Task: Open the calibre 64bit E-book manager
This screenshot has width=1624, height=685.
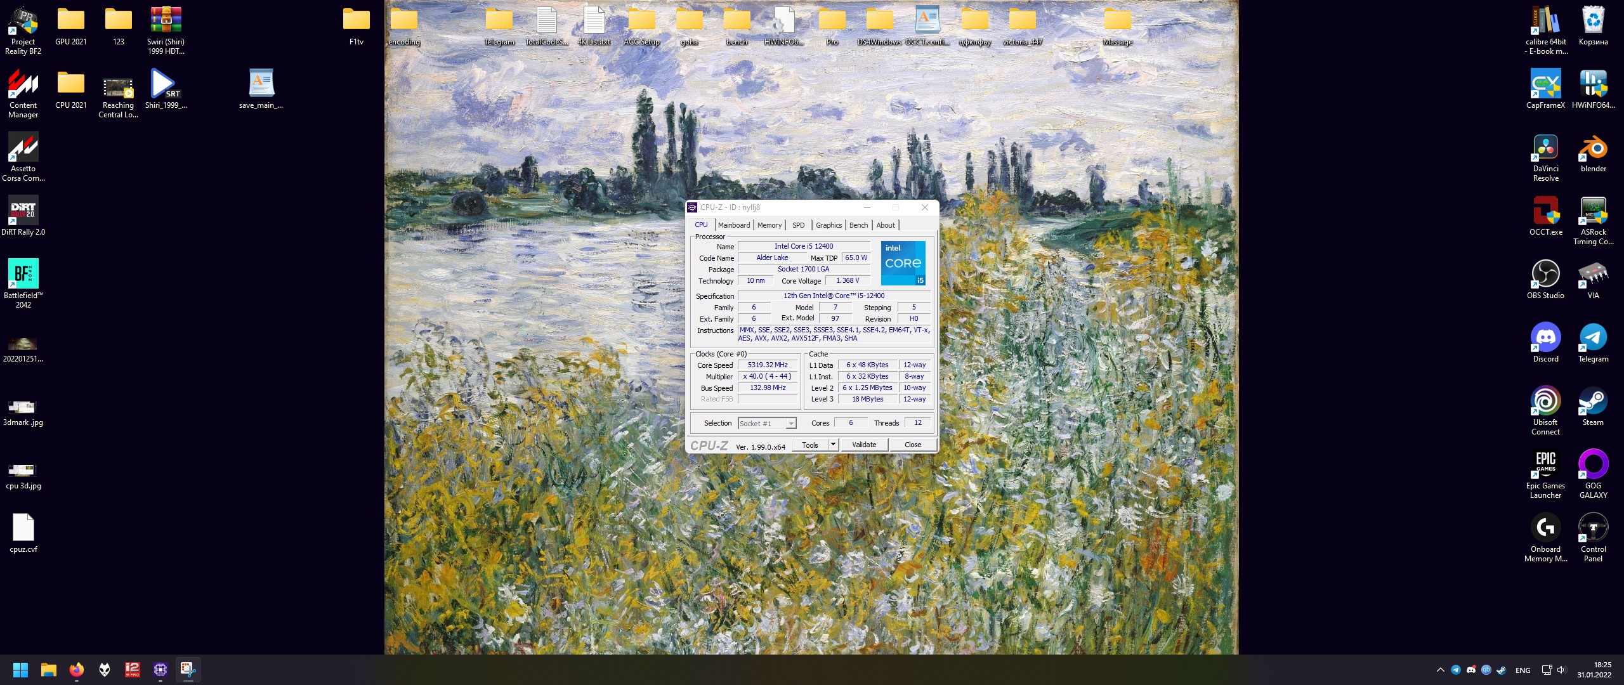Action: point(1545,30)
